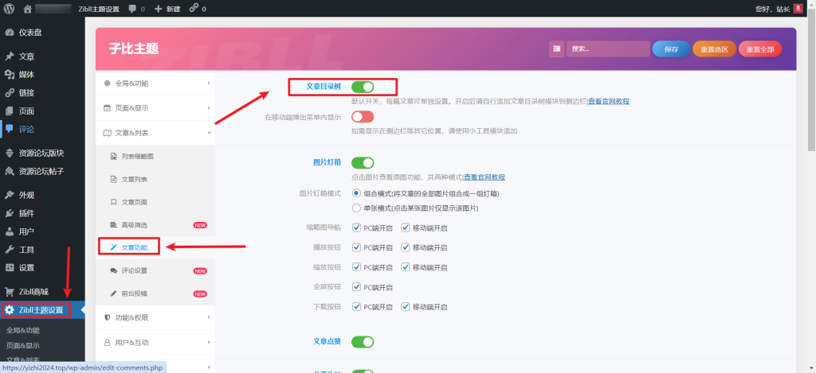The width and height of the screenshot is (816, 373).
Task: Expand the 全局&功能 section
Action: click(155, 83)
